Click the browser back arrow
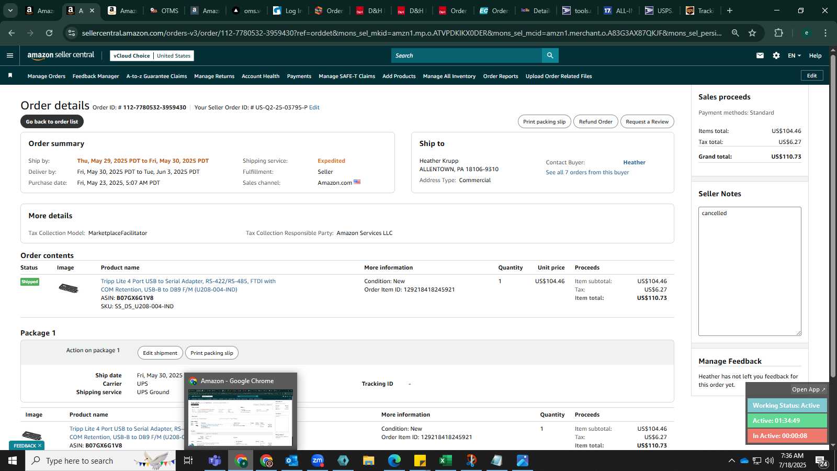The image size is (837, 471). 12,33
